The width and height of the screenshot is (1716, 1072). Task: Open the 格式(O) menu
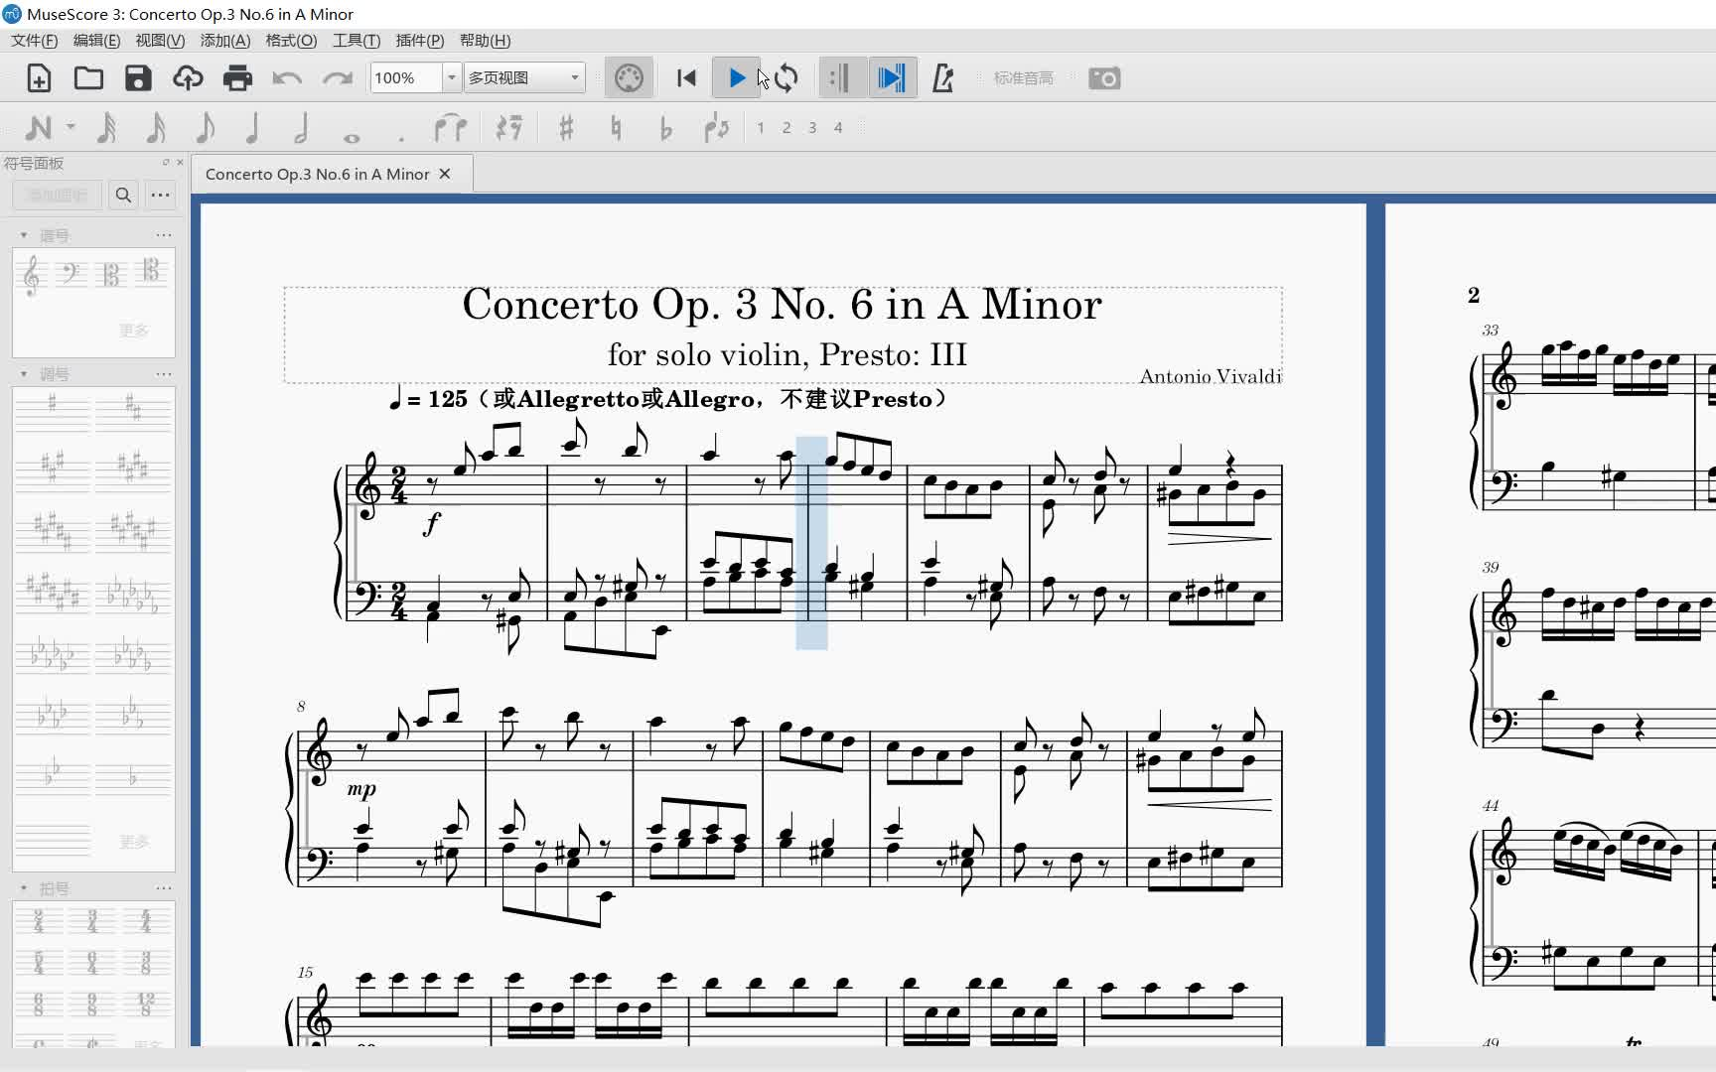coord(291,41)
